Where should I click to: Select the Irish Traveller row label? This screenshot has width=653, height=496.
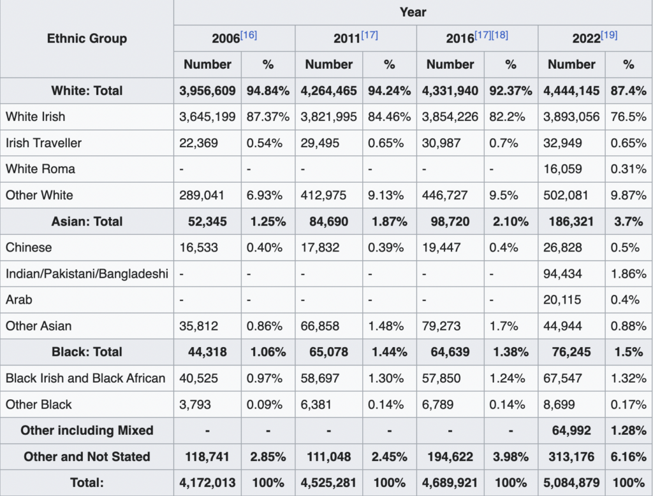point(43,143)
